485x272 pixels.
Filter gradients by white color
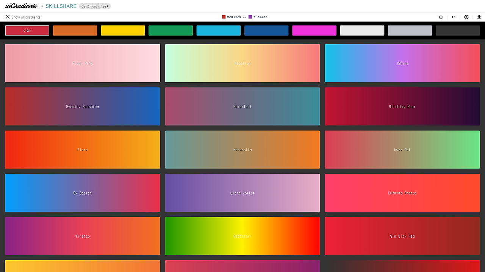[x=362, y=31]
